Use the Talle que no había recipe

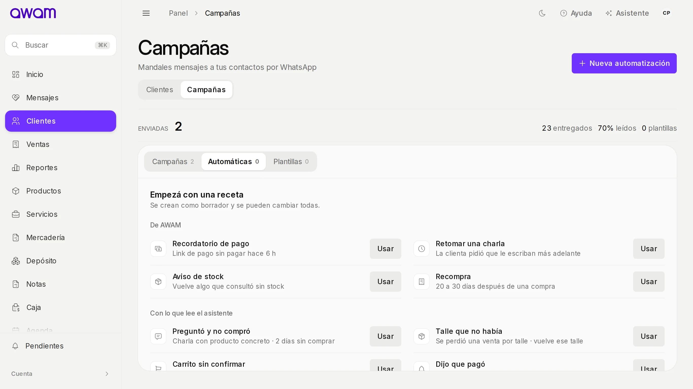(649, 336)
